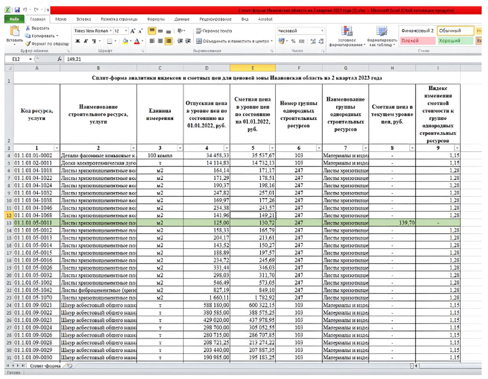Image resolution: width=488 pixels, height=379 pixels.
Task: Click the Redo arrow in quick access toolbar
Action: pyautogui.click(x=36, y=10)
